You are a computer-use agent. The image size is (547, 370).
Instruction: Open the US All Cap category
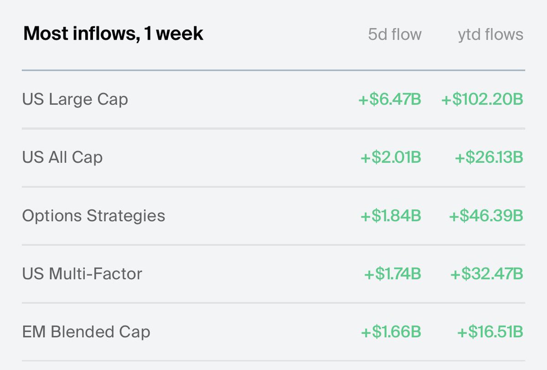(x=273, y=158)
